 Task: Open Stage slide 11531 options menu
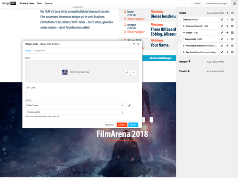coord(232,39)
